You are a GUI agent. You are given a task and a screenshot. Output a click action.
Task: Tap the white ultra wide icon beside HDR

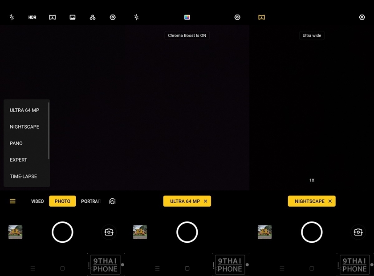[x=52, y=17]
